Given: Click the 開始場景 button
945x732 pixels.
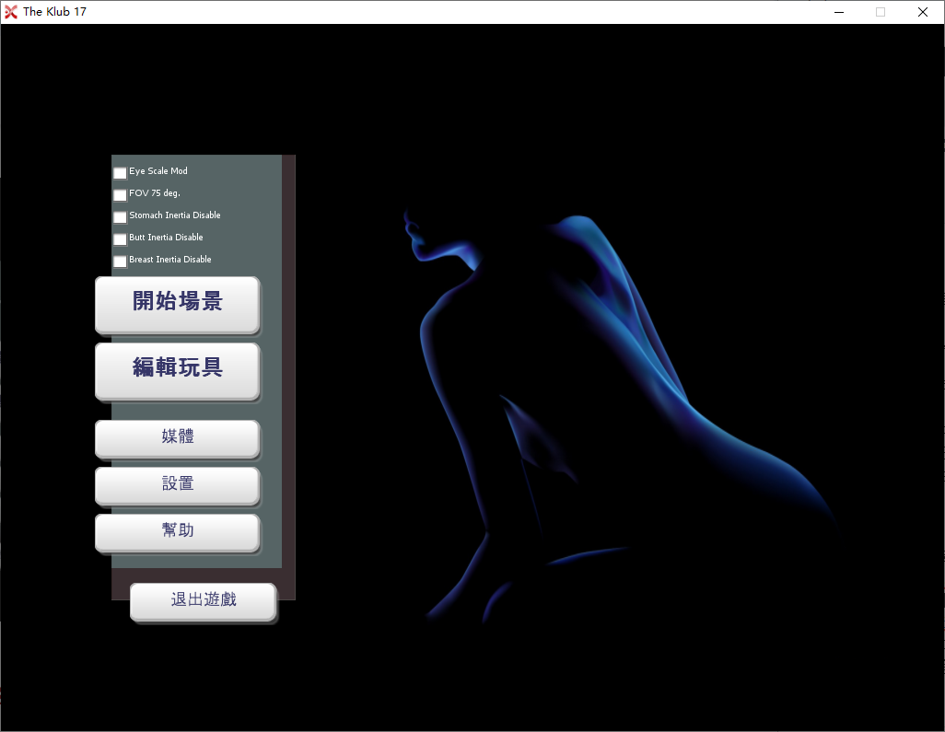Looking at the screenshot, I should click(178, 305).
